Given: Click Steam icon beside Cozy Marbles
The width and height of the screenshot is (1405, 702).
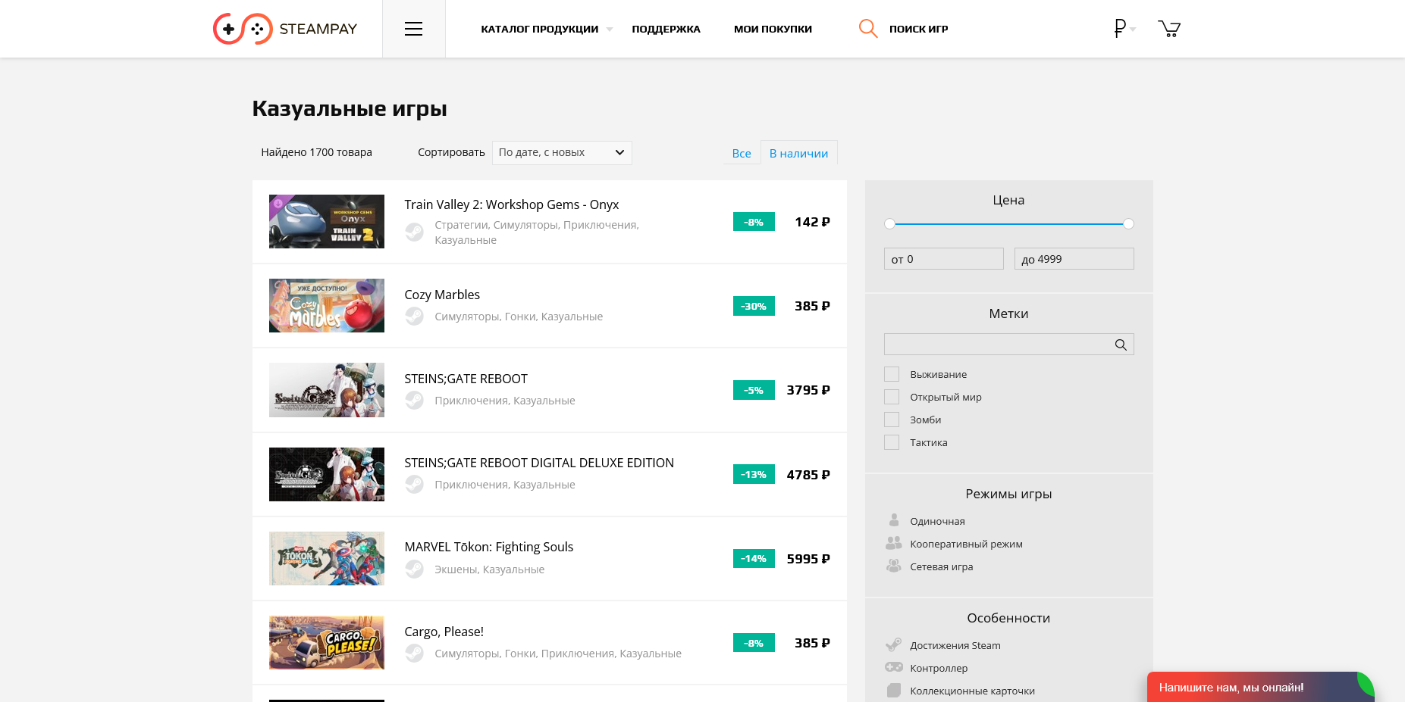Looking at the screenshot, I should 414,317.
